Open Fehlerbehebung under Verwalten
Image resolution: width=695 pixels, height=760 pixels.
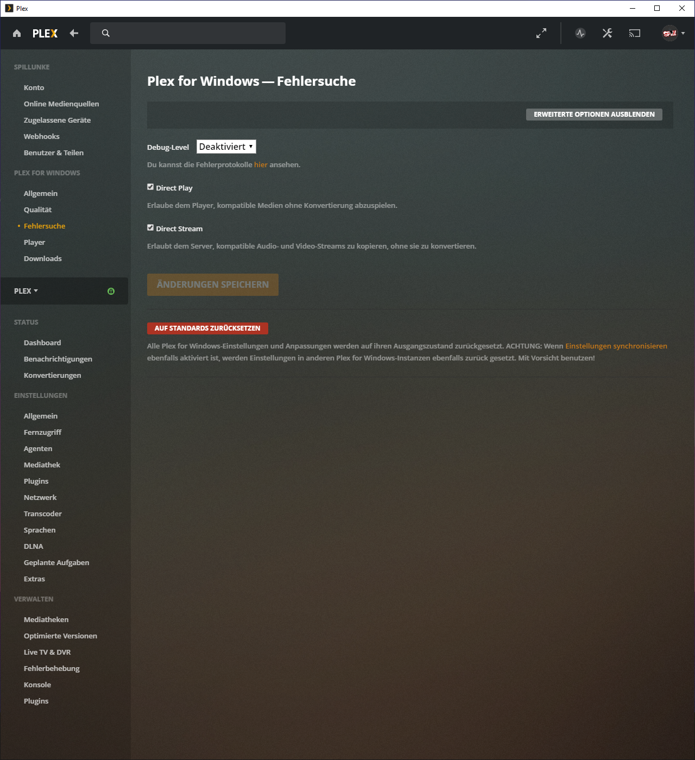[x=52, y=668]
